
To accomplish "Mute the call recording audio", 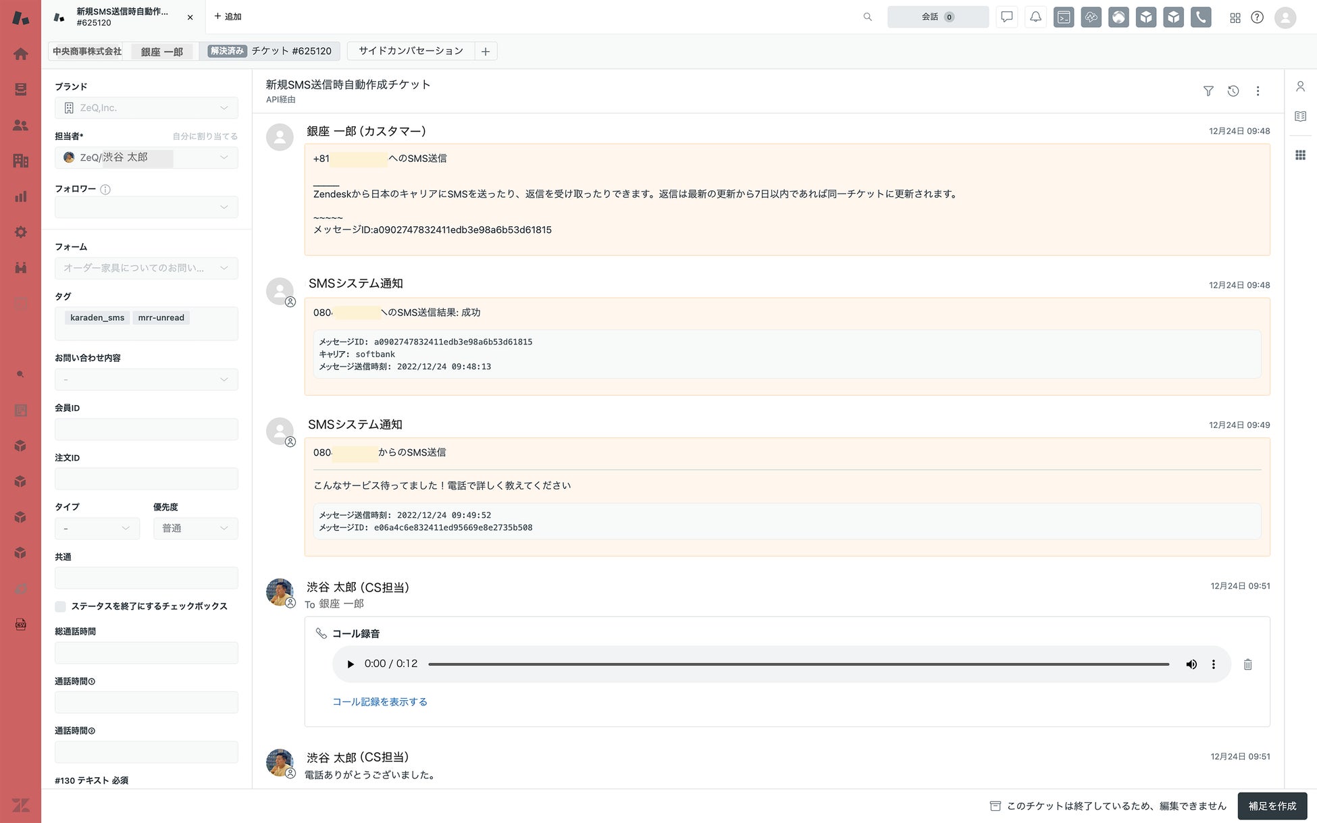I will tap(1191, 664).
